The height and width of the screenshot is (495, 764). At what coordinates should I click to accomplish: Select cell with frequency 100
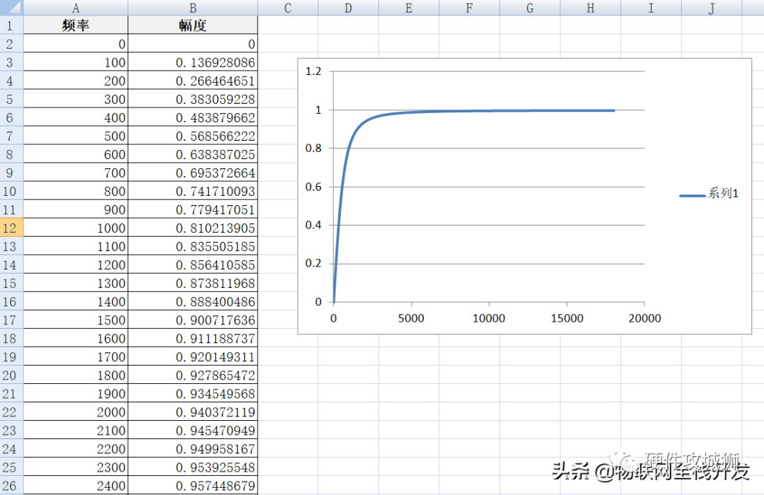[76, 62]
